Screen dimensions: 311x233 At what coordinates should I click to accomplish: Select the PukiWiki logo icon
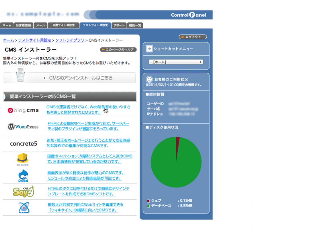point(23,207)
